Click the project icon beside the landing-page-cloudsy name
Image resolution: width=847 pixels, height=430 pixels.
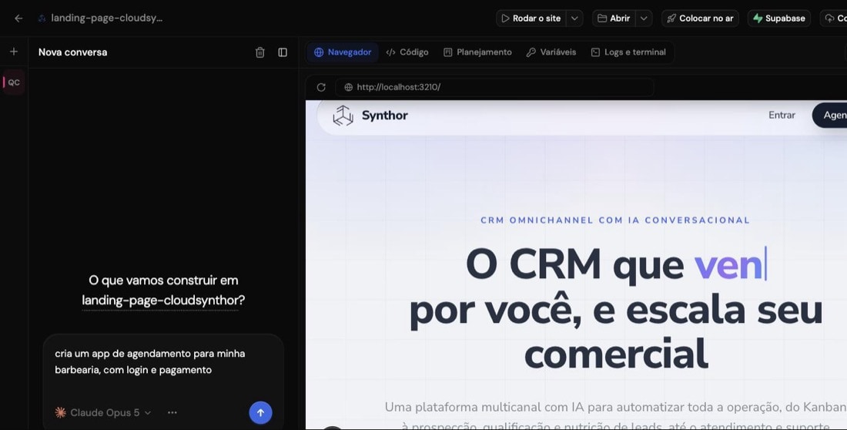[42, 18]
